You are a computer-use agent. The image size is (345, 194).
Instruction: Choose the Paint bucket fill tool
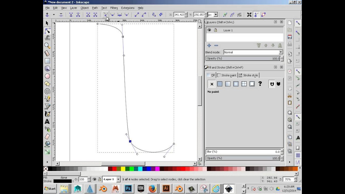47,144
